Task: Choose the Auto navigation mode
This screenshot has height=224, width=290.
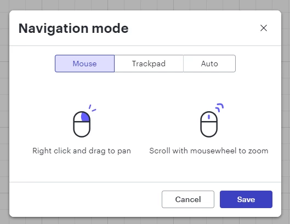Action: [209, 64]
